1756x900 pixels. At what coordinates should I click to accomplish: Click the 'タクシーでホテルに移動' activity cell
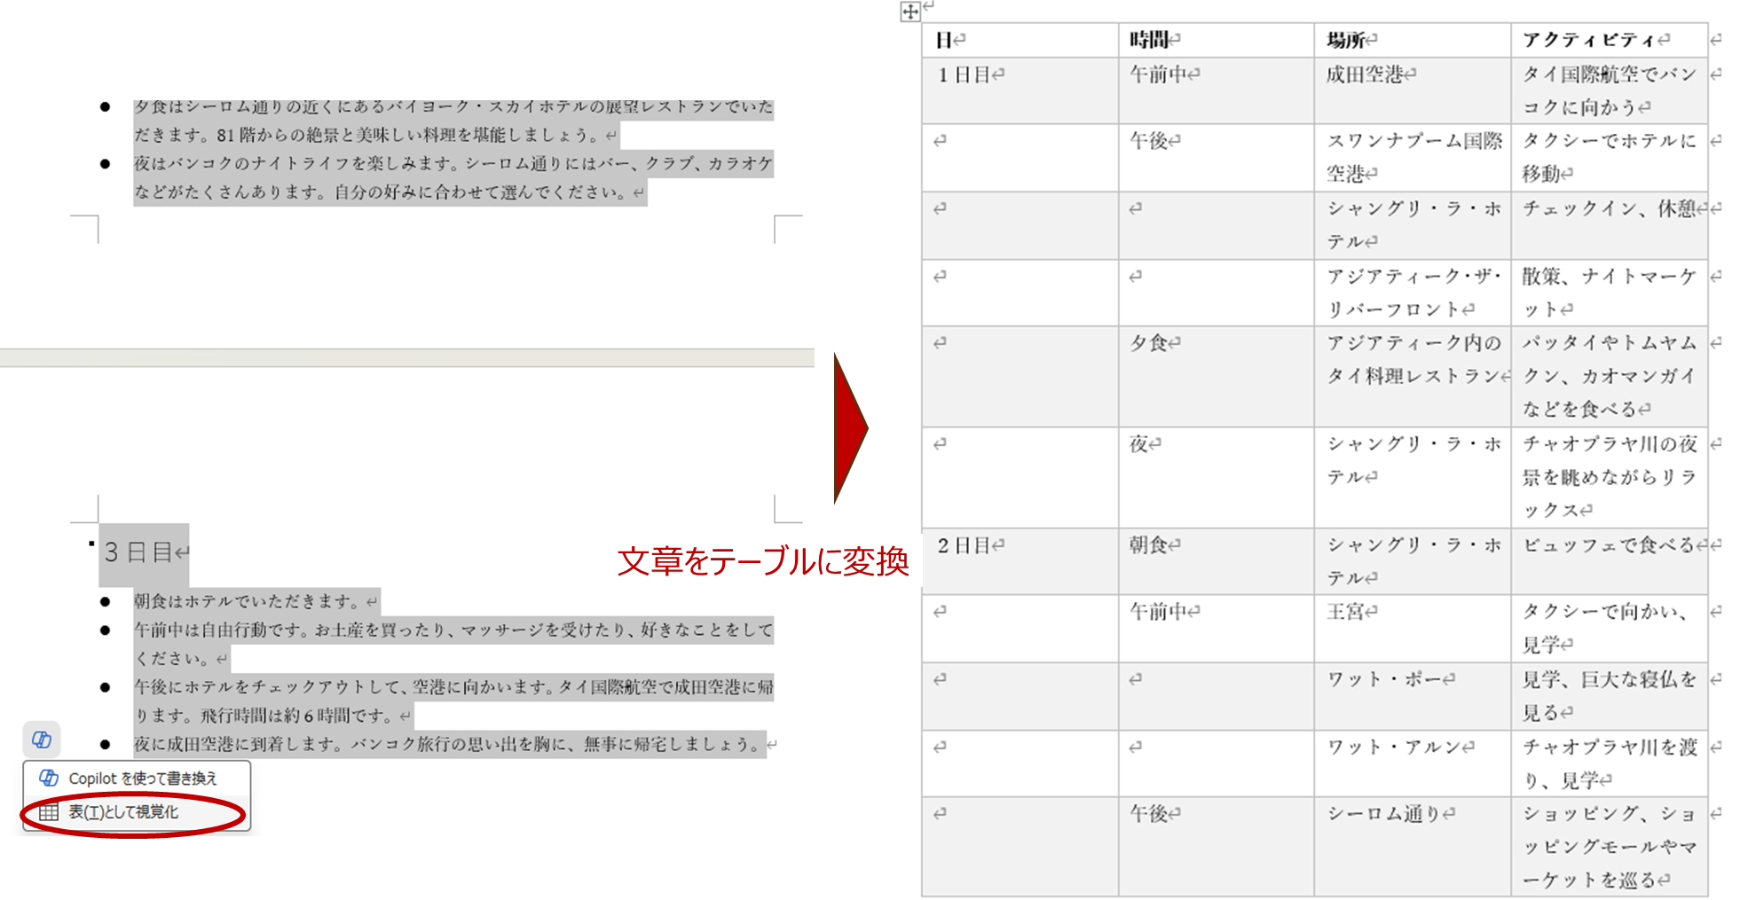point(1610,158)
